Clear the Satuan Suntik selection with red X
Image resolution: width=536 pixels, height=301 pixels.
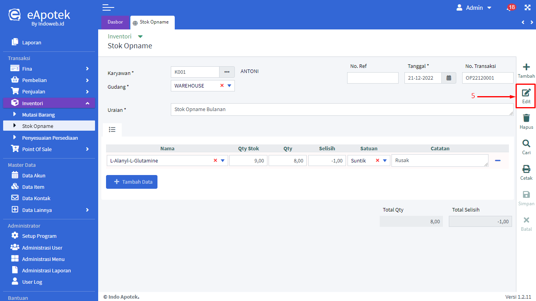pyautogui.click(x=377, y=161)
